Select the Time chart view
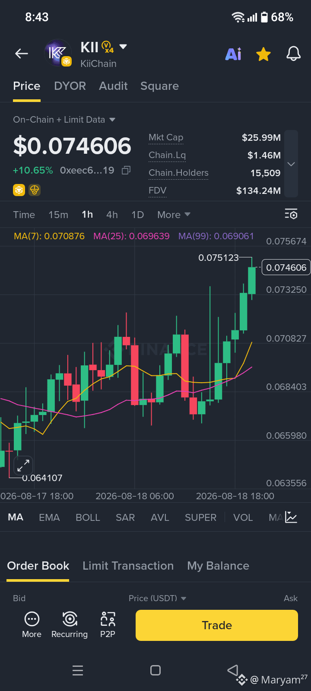Image resolution: width=311 pixels, height=691 pixels. click(24, 215)
